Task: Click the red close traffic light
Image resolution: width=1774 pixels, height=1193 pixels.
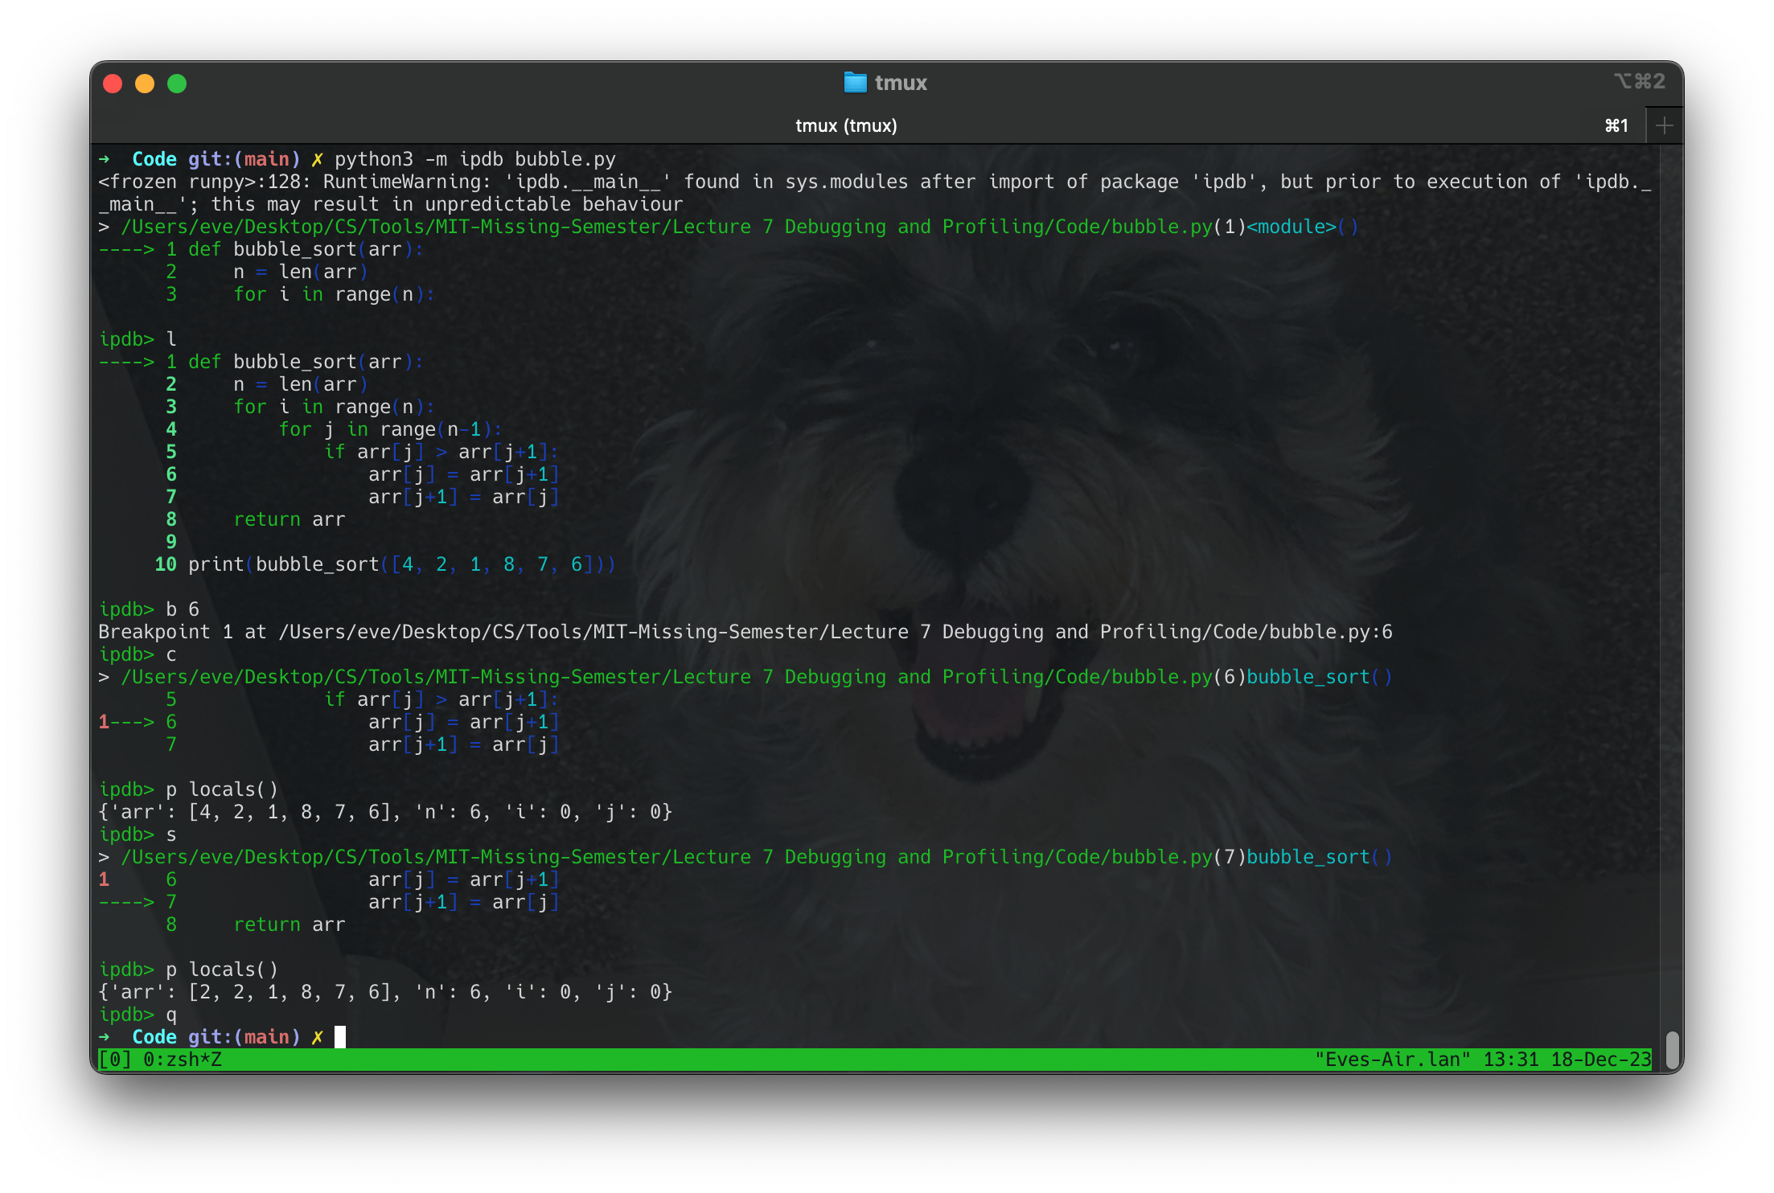Action: click(113, 83)
